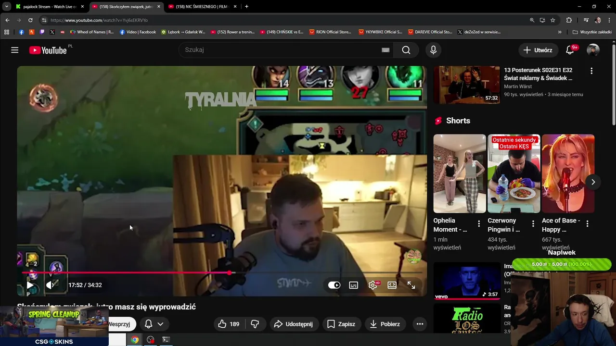Image resolution: width=616 pixels, height=346 pixels.
Task: Show next Shorts with right arrow
Action: 593,182
